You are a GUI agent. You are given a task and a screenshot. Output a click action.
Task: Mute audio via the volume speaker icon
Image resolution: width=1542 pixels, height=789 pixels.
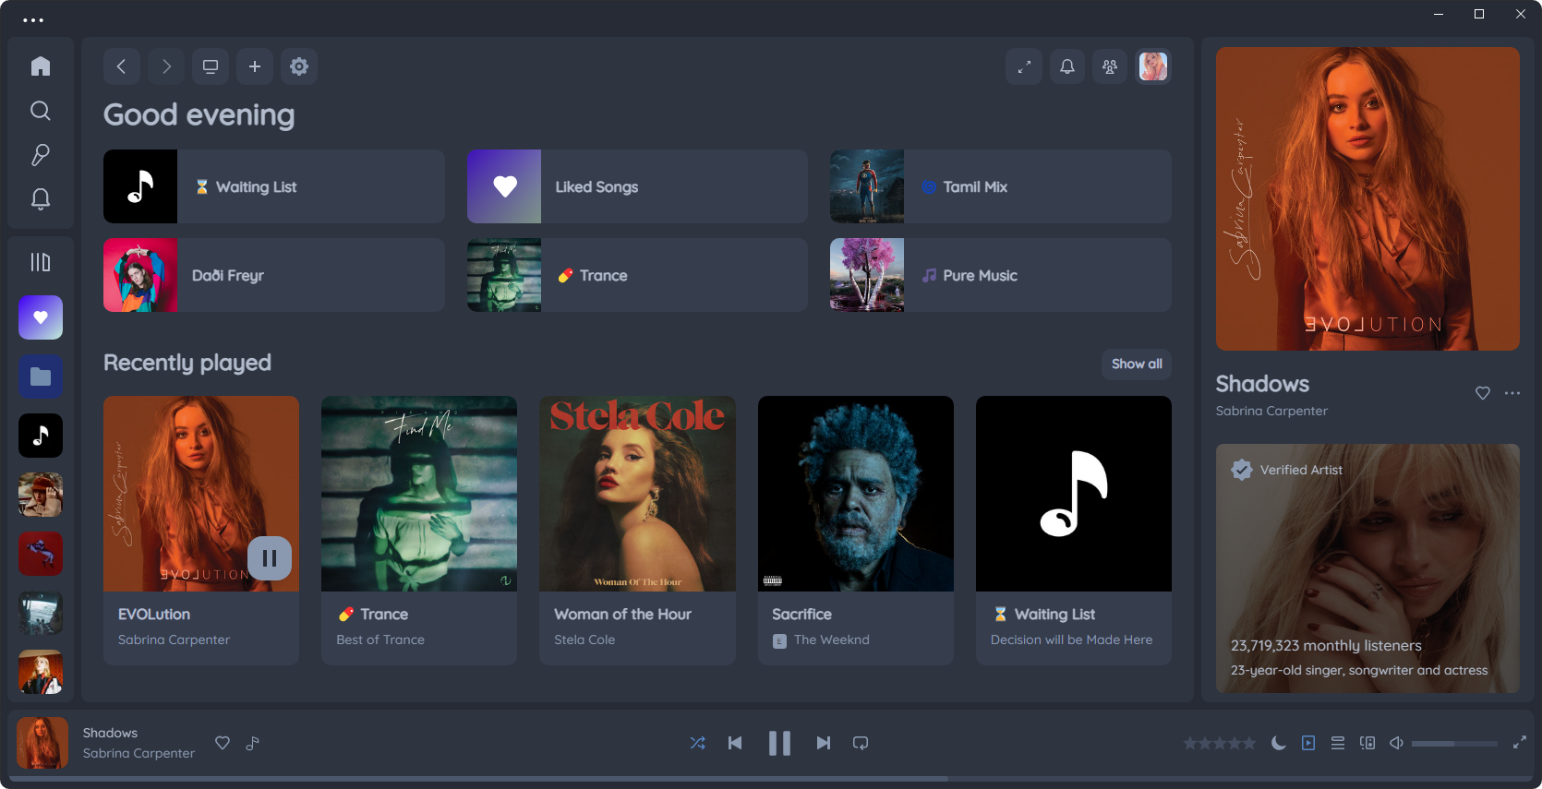[1397, 743]
